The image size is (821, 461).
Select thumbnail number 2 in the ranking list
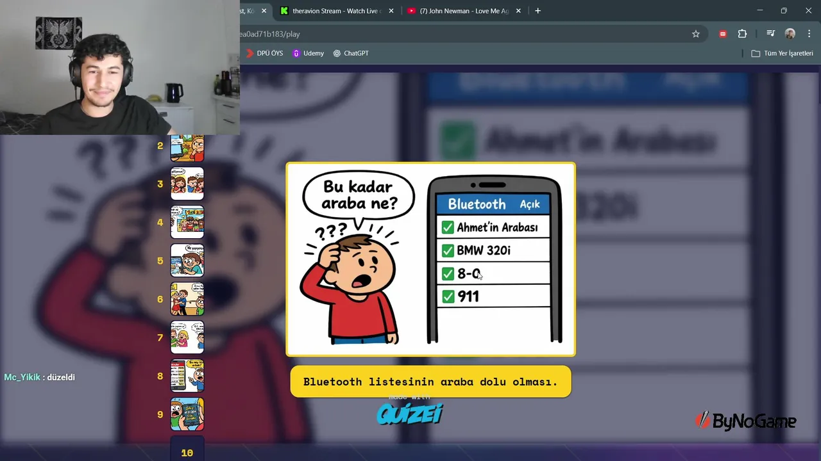point(187,148)
